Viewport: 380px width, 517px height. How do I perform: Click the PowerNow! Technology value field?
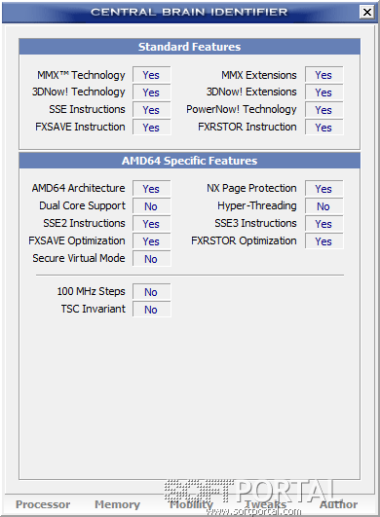click(x=323, y=110)
